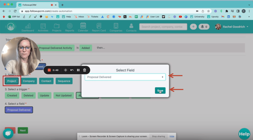Close the FollowupCRM browser tab
The width and height of the screenshot is (253, 140).
[x=56, y=5]
